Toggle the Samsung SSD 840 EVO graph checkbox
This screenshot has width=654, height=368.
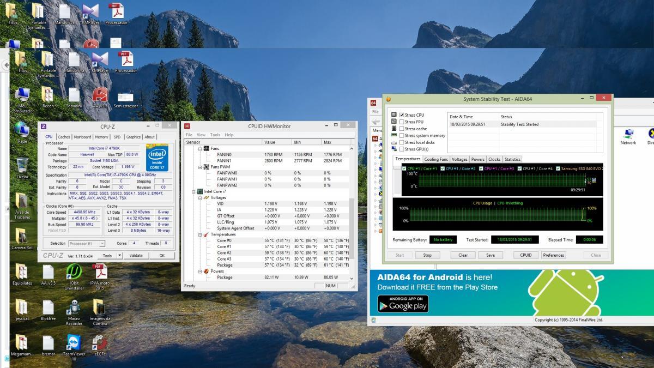(x=558, y=168)
